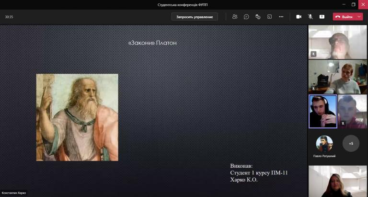Click the Студентська конференція ФУПП window title

[183, 5]
